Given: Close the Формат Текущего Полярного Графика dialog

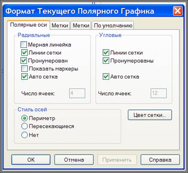Looking at the screenshot, I should point(178,11).
